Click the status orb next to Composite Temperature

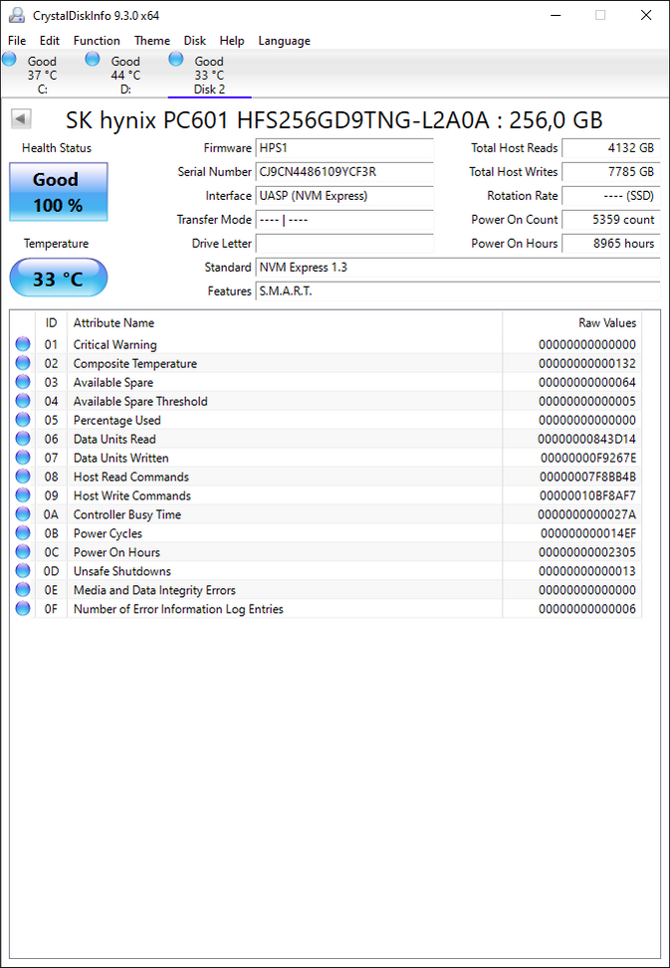tap(23, 363)
